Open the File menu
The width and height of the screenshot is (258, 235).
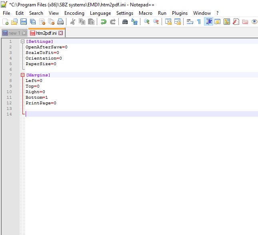(6, 13)
